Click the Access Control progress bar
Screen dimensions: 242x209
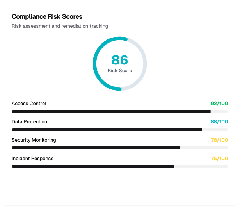click(x=111, y=111)
